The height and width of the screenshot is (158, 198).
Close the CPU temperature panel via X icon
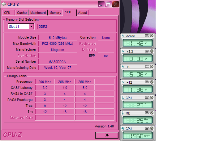152,98
